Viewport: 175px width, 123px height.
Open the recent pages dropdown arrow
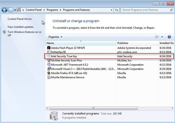pyautogui.click(x=15, y=10)
